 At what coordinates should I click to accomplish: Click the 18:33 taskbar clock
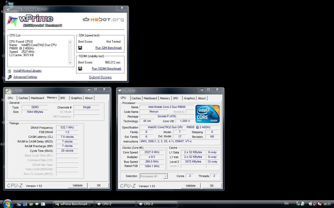coord(327,204)
